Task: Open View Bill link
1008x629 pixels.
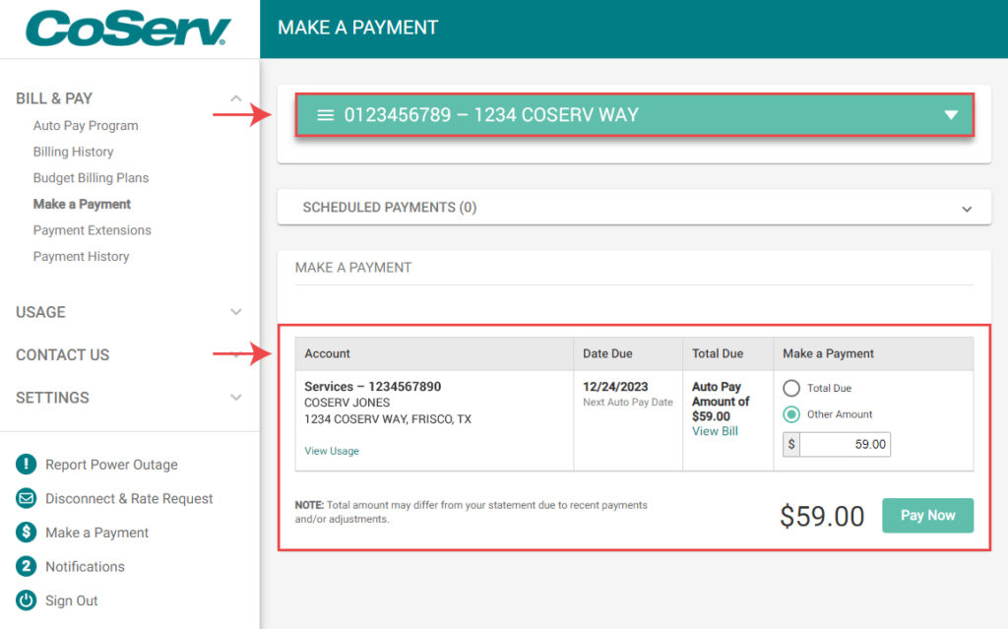Action: click(715, 430)
